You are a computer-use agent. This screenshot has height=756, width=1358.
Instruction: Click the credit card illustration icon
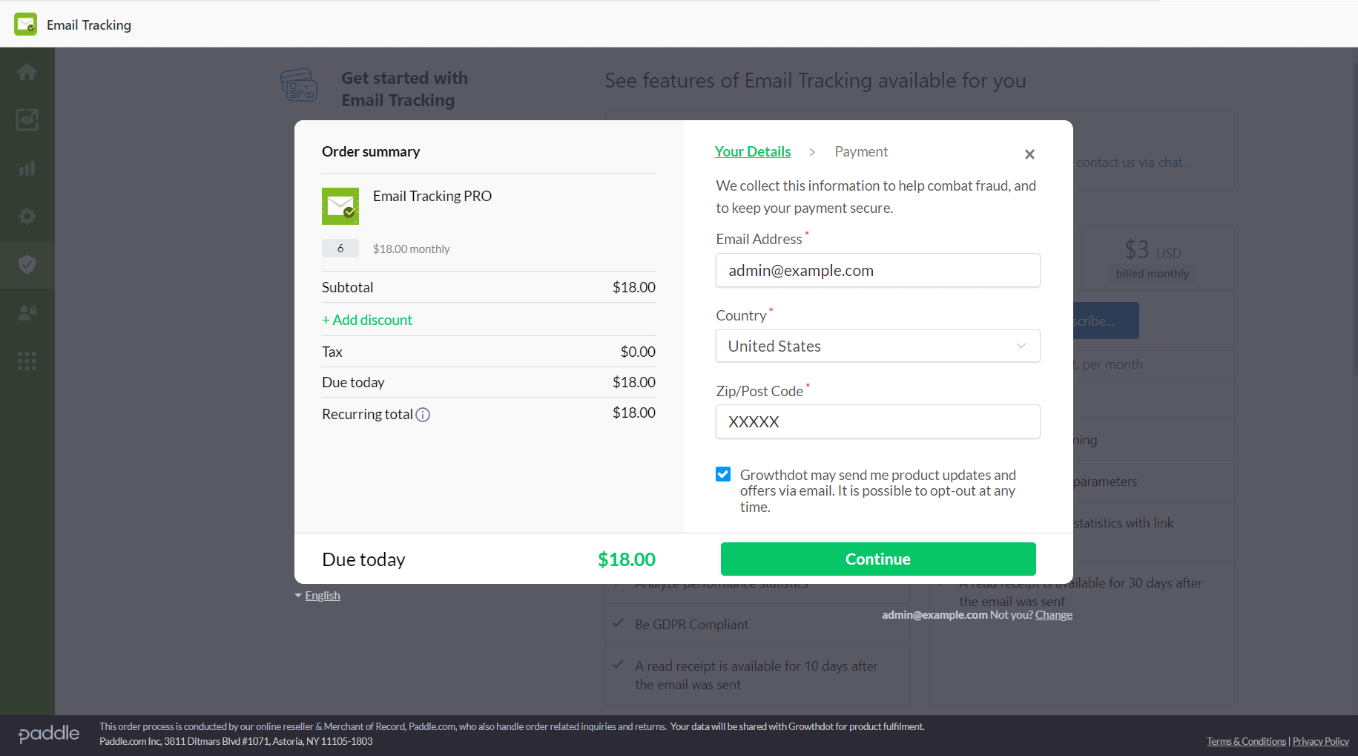300,86
